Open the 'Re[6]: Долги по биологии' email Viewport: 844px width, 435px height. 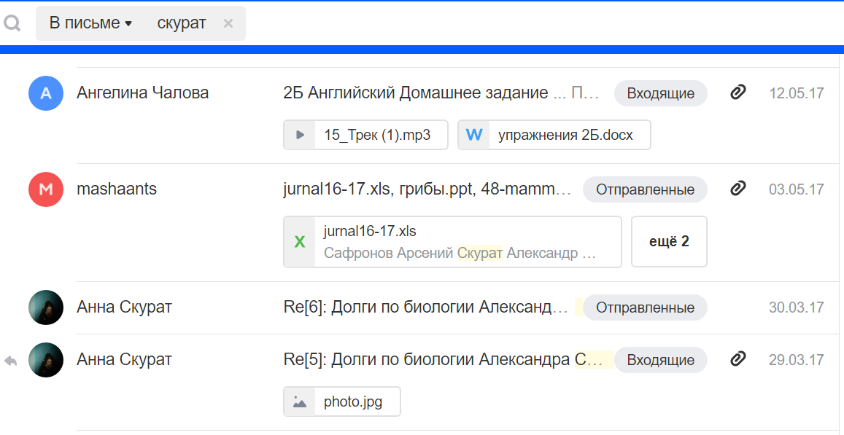pos(425,307)
